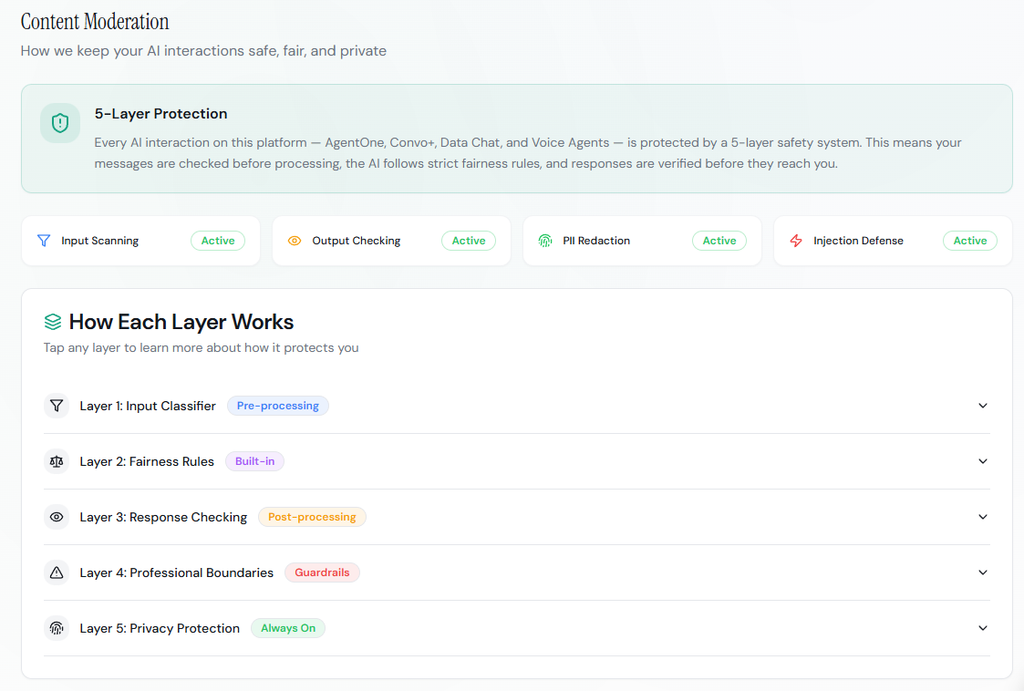Screen dimensions: 1024x691
Task: Expand Layer 1 Input Classifier with its chevron
Action: coord(983,406)
